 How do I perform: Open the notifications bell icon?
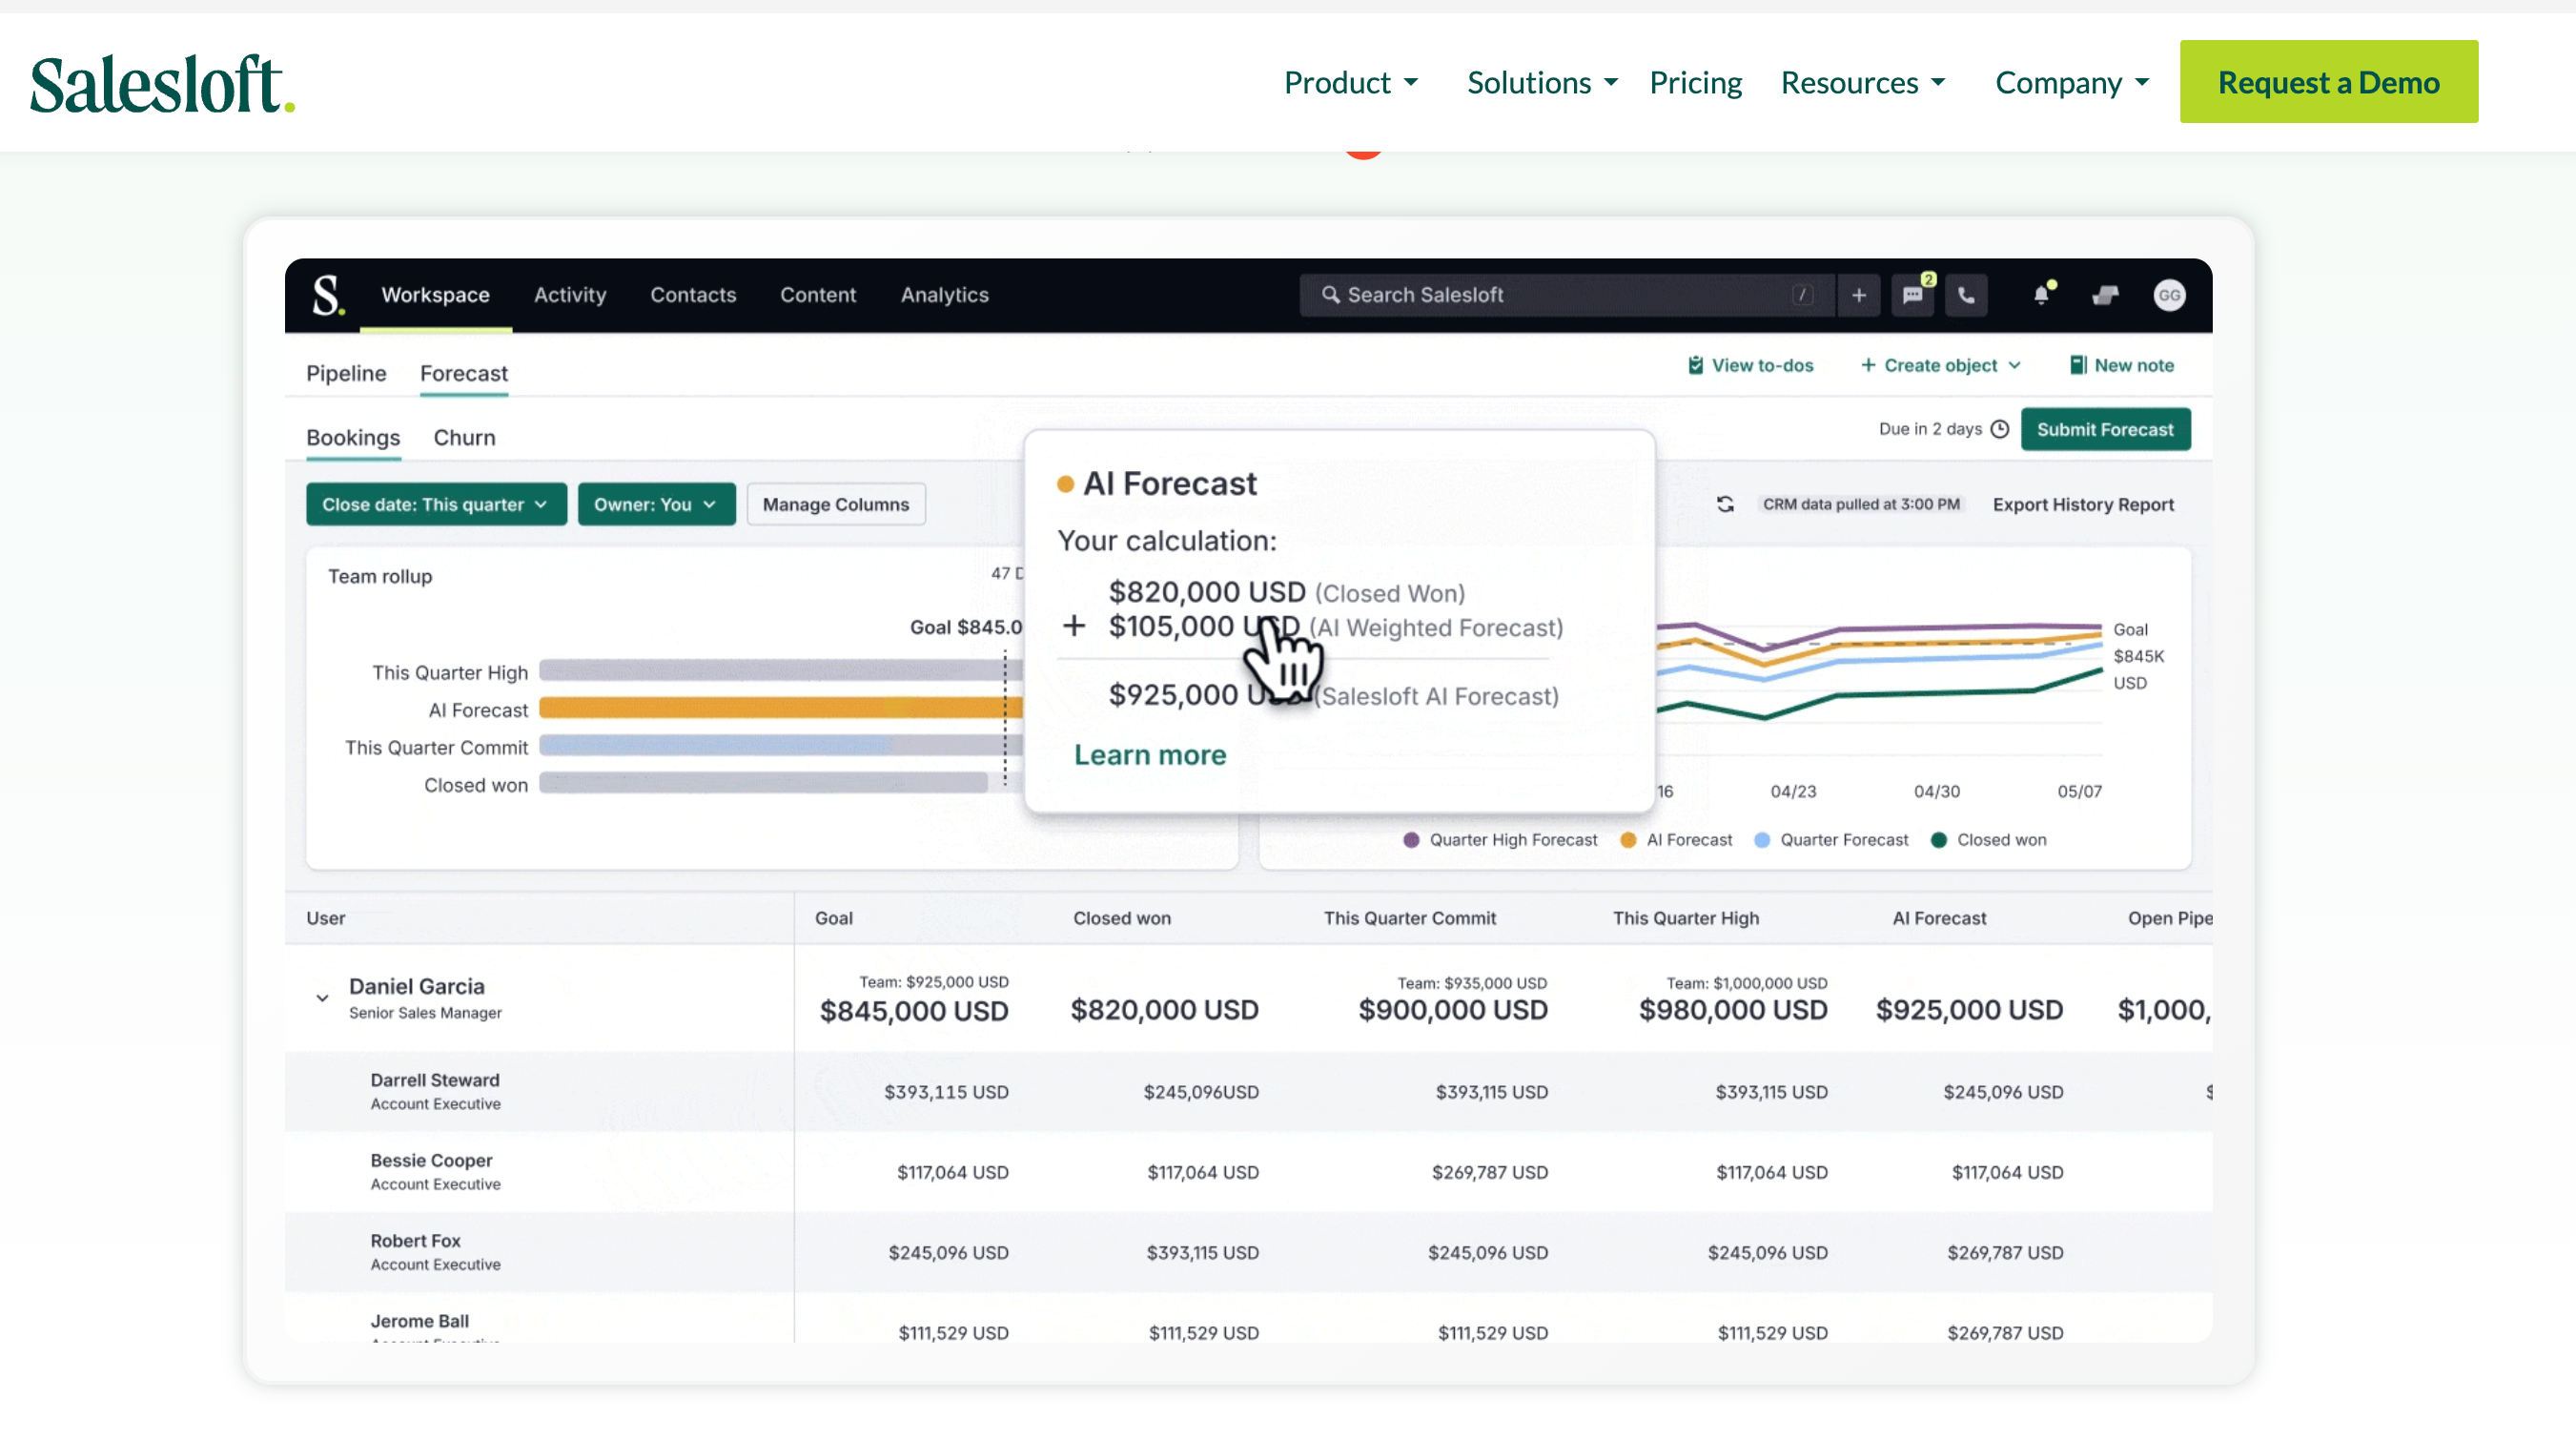point(2042,294)
